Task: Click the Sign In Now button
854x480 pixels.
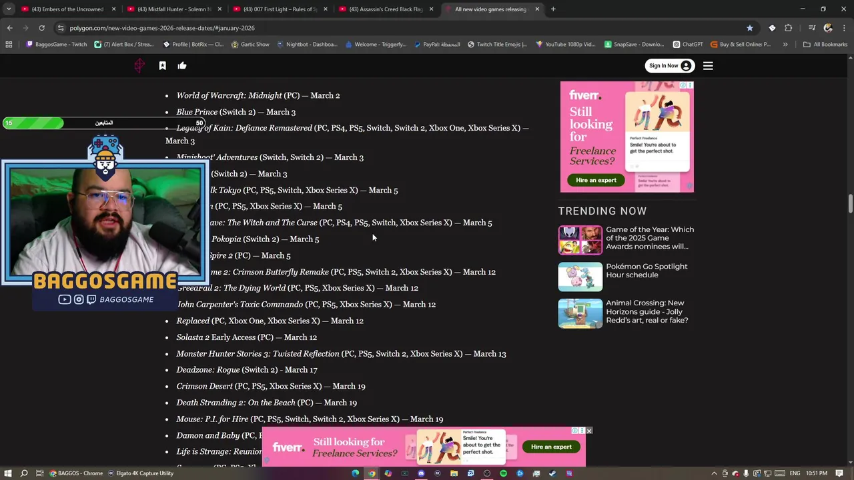Action: point(670,65)
